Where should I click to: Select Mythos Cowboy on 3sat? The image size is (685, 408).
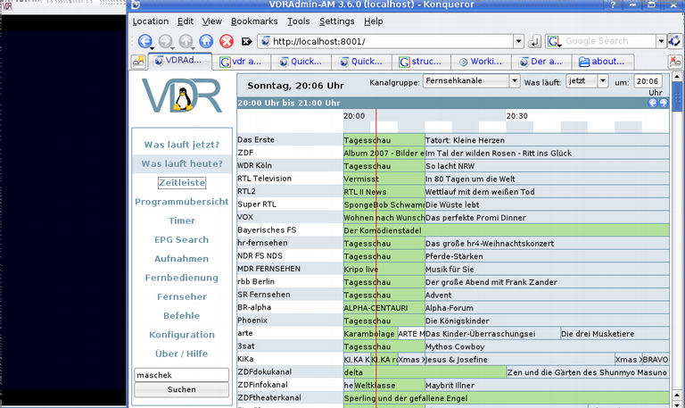pos(455,346)
